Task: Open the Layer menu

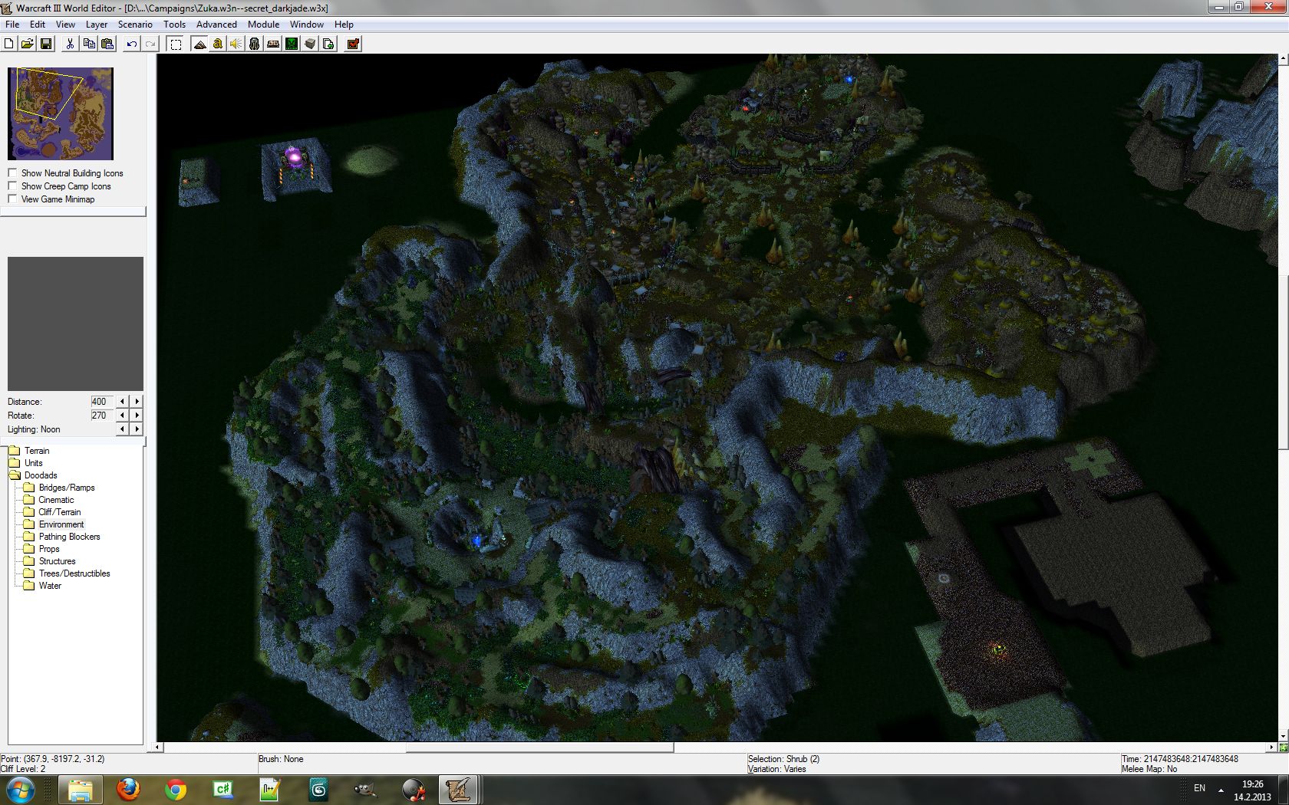Action: (97, 25)
